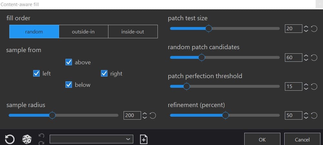Reset the patch test size value
323x145 pixels.
pyautogui.click(x=314, y=29)
